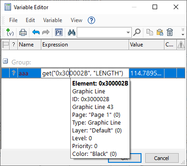
Task: Open the Edit menu
Action: (30, 20)
